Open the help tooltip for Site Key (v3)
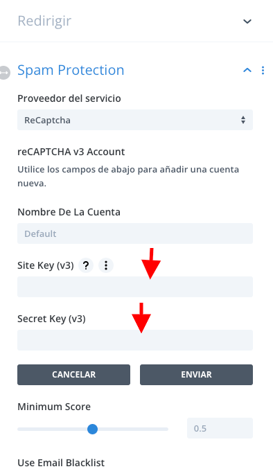Screen dimensions: 273x469 (86, 265)
